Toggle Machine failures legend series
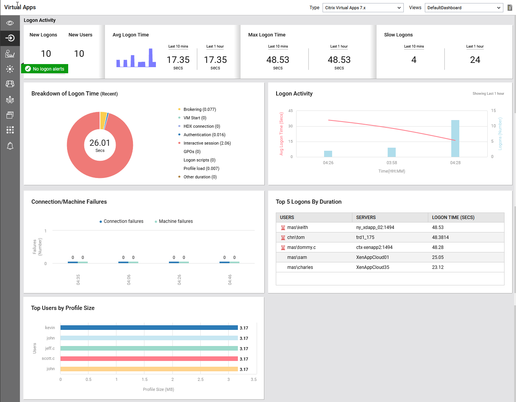This screenshot has height=402, width=516. (174, 221)
